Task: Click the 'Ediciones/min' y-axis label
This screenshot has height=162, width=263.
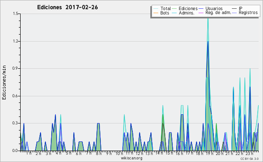Action: point(4,82)
